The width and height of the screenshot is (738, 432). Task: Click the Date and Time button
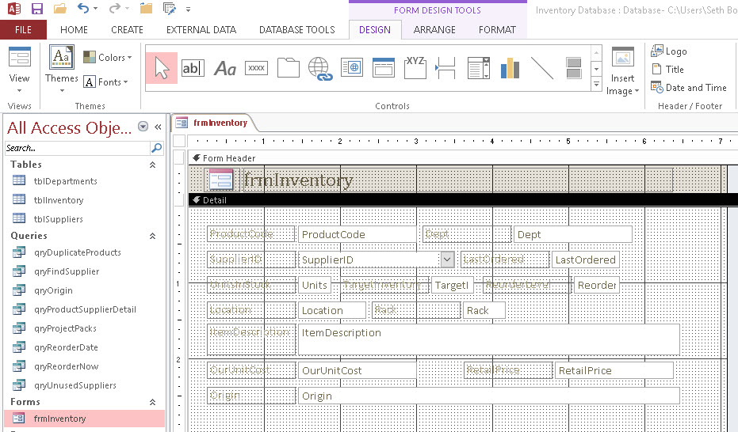689,88
